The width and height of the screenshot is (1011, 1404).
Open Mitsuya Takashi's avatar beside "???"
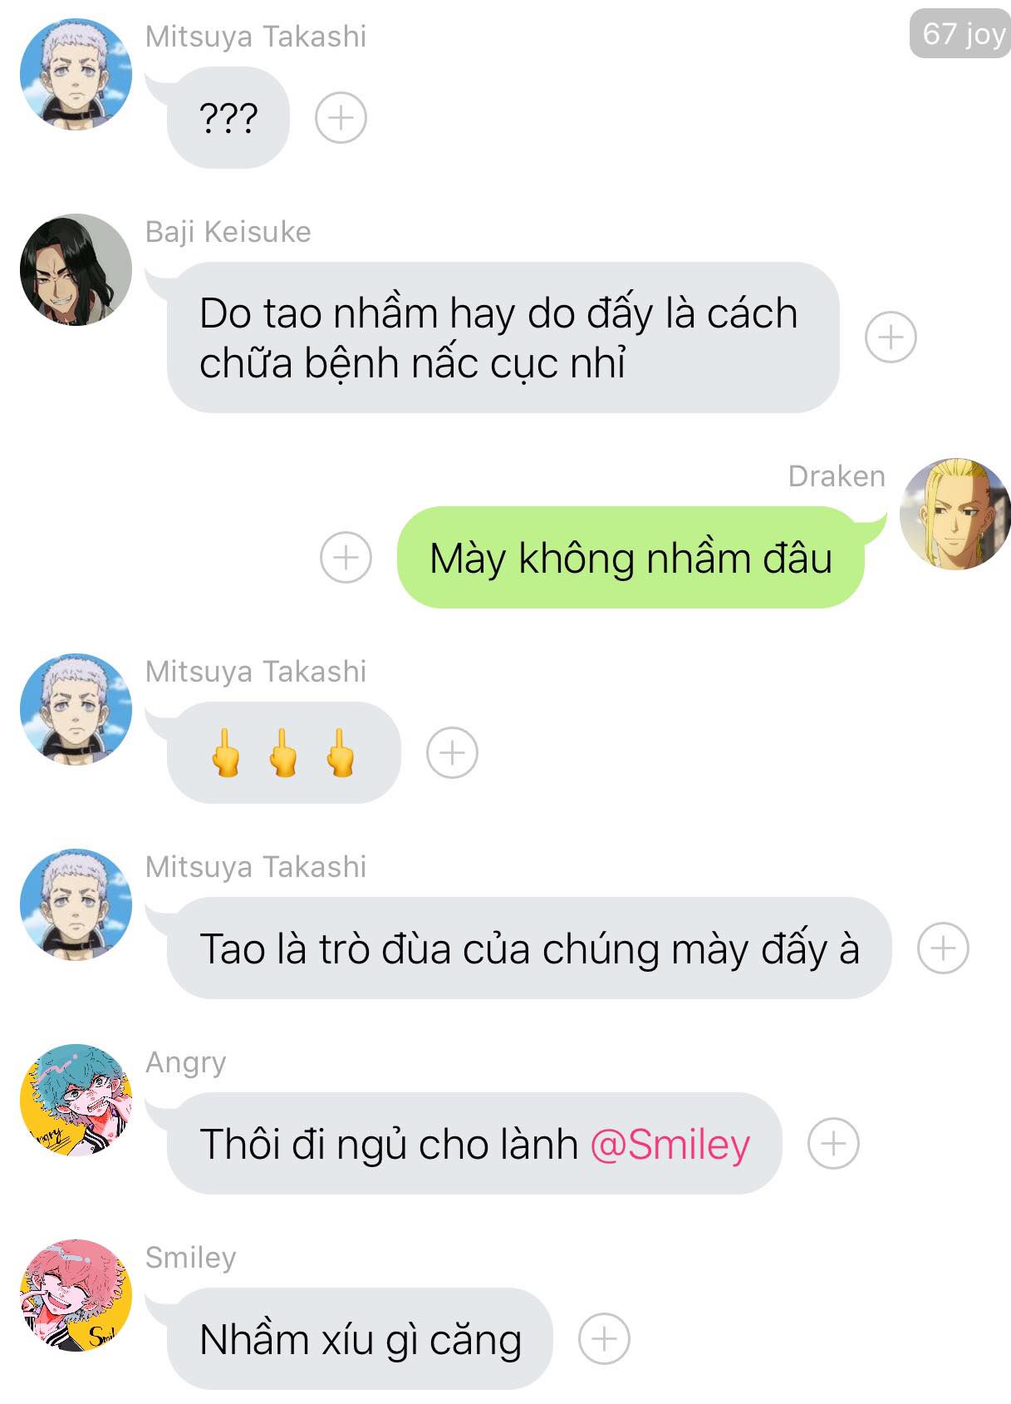tap(76, 74)
